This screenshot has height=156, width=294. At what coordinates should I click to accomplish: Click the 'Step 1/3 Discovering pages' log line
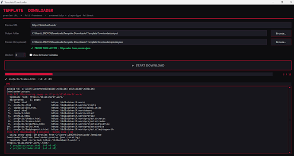[45, 94]
